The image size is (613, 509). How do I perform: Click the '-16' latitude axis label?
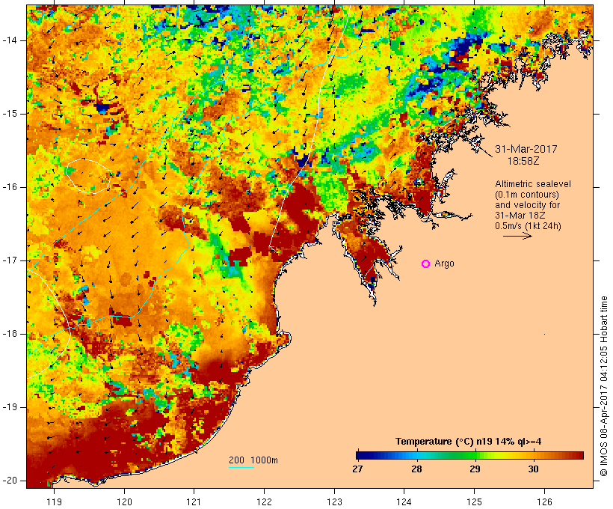[x=10, y=187]
